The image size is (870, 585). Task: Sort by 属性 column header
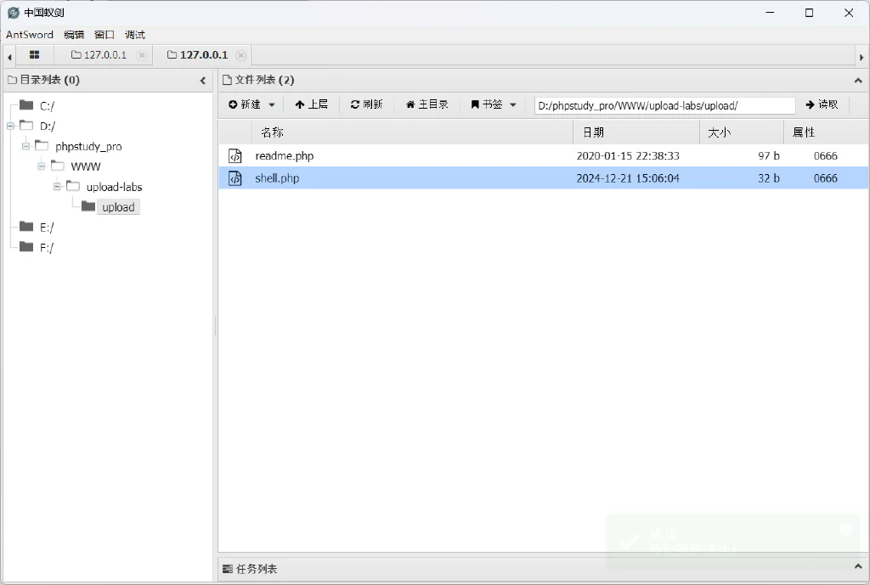826,132
